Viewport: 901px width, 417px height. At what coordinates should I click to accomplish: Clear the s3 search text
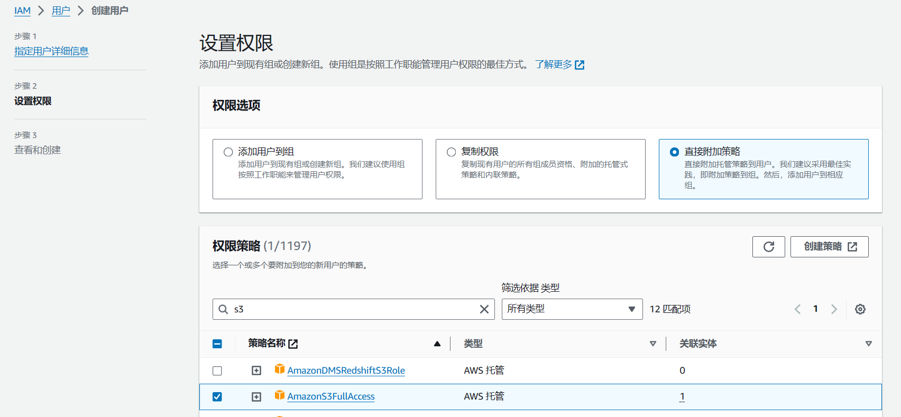click(484, 309)
